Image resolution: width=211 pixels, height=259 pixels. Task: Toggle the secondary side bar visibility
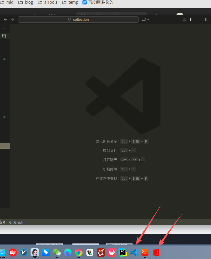(x=205, y=19)
